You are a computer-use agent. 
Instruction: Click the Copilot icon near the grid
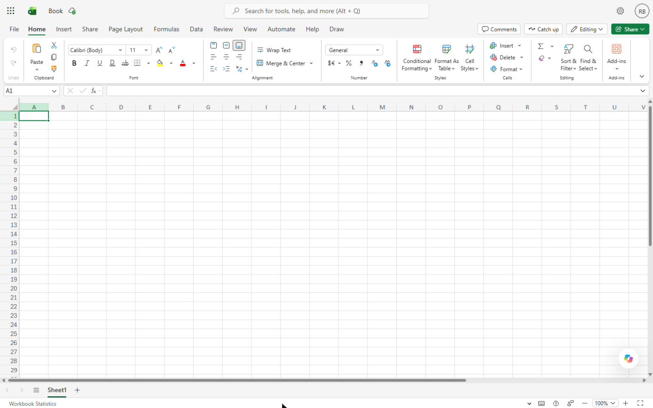[x=629, y=359]
